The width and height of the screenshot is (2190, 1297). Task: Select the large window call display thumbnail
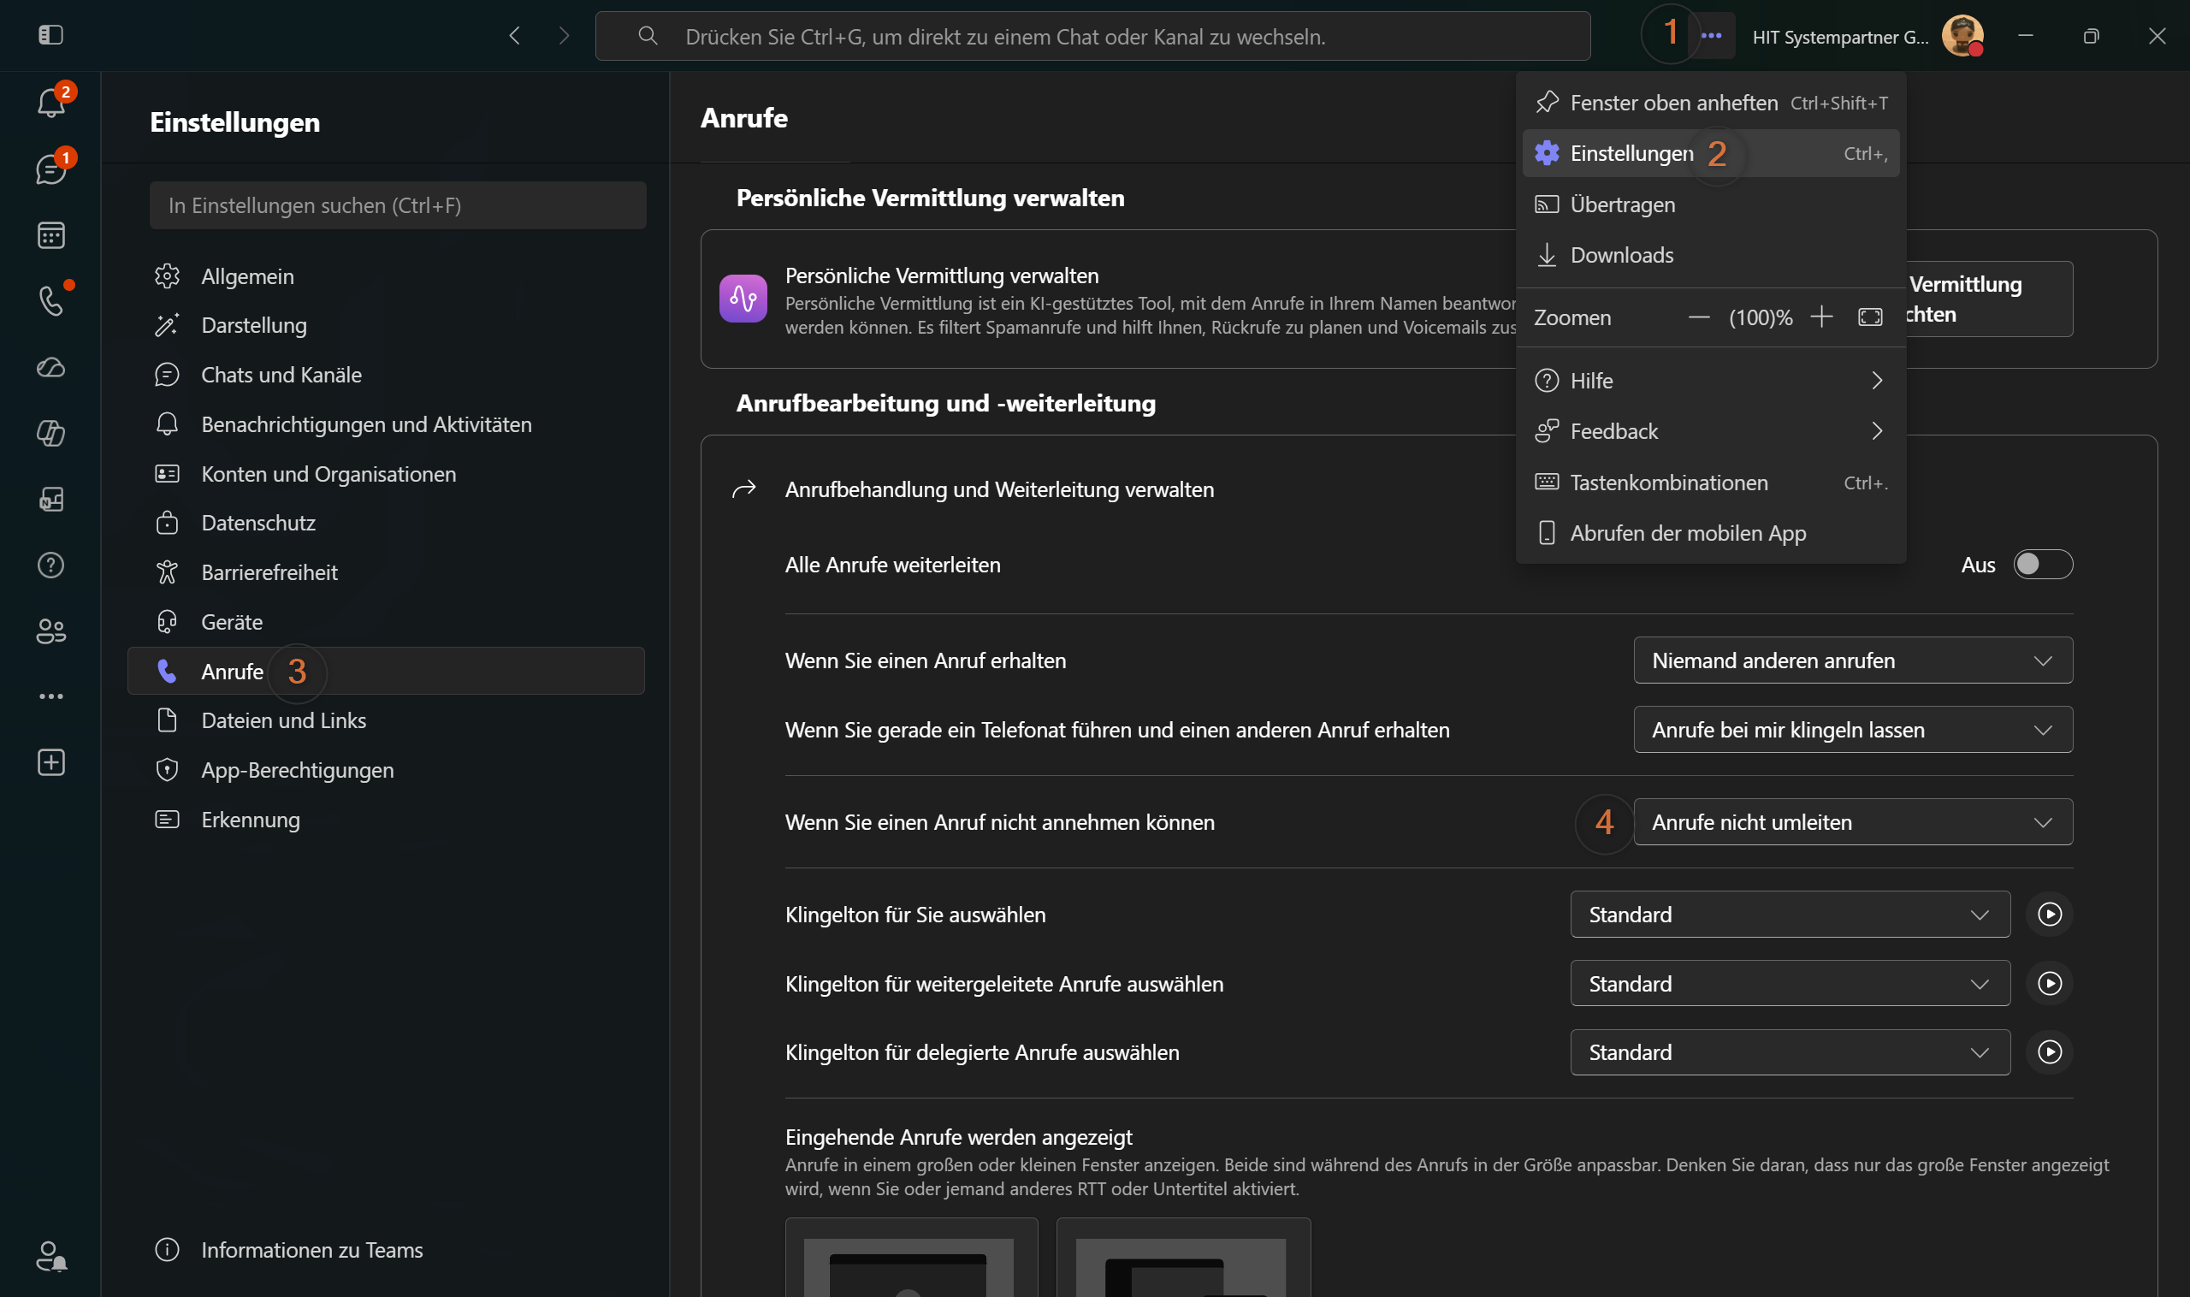[x=911, y=1259]
